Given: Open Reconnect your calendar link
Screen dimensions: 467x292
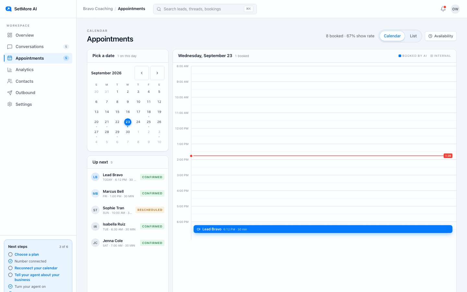Looking at the screenshot, I should [36, 268].
